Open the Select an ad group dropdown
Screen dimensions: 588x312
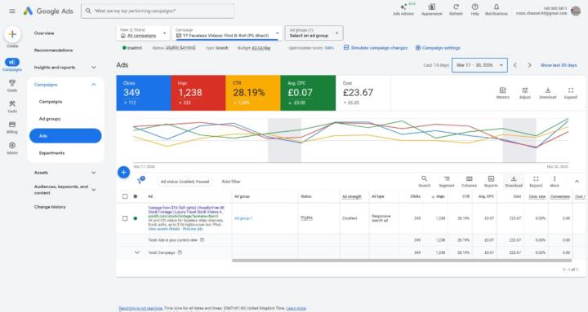tap(314, 33)
